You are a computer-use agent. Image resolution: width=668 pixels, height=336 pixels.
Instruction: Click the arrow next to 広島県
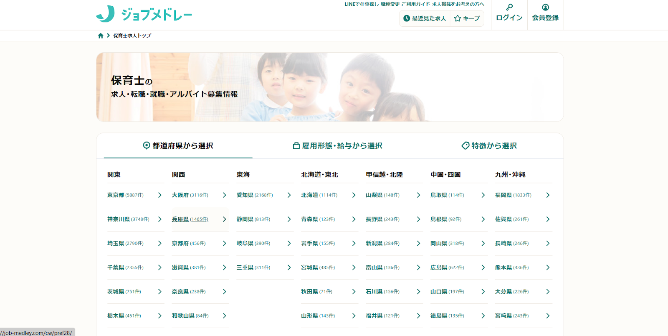click(483, 267)
